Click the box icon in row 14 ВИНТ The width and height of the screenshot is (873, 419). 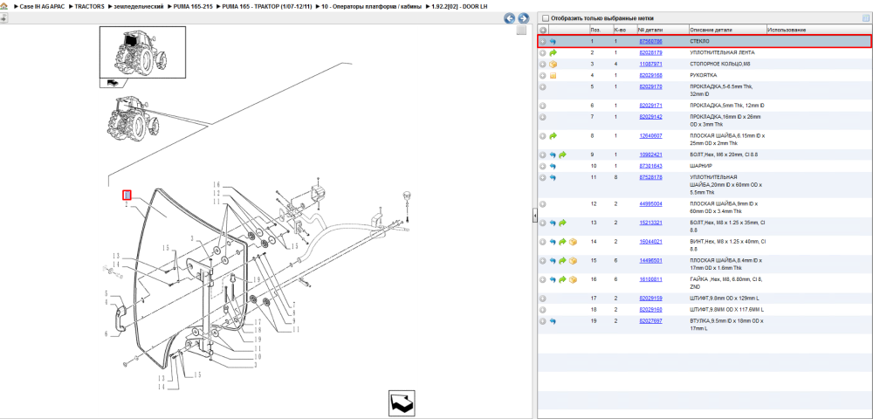pyautogui.click(x=573, y=242)
